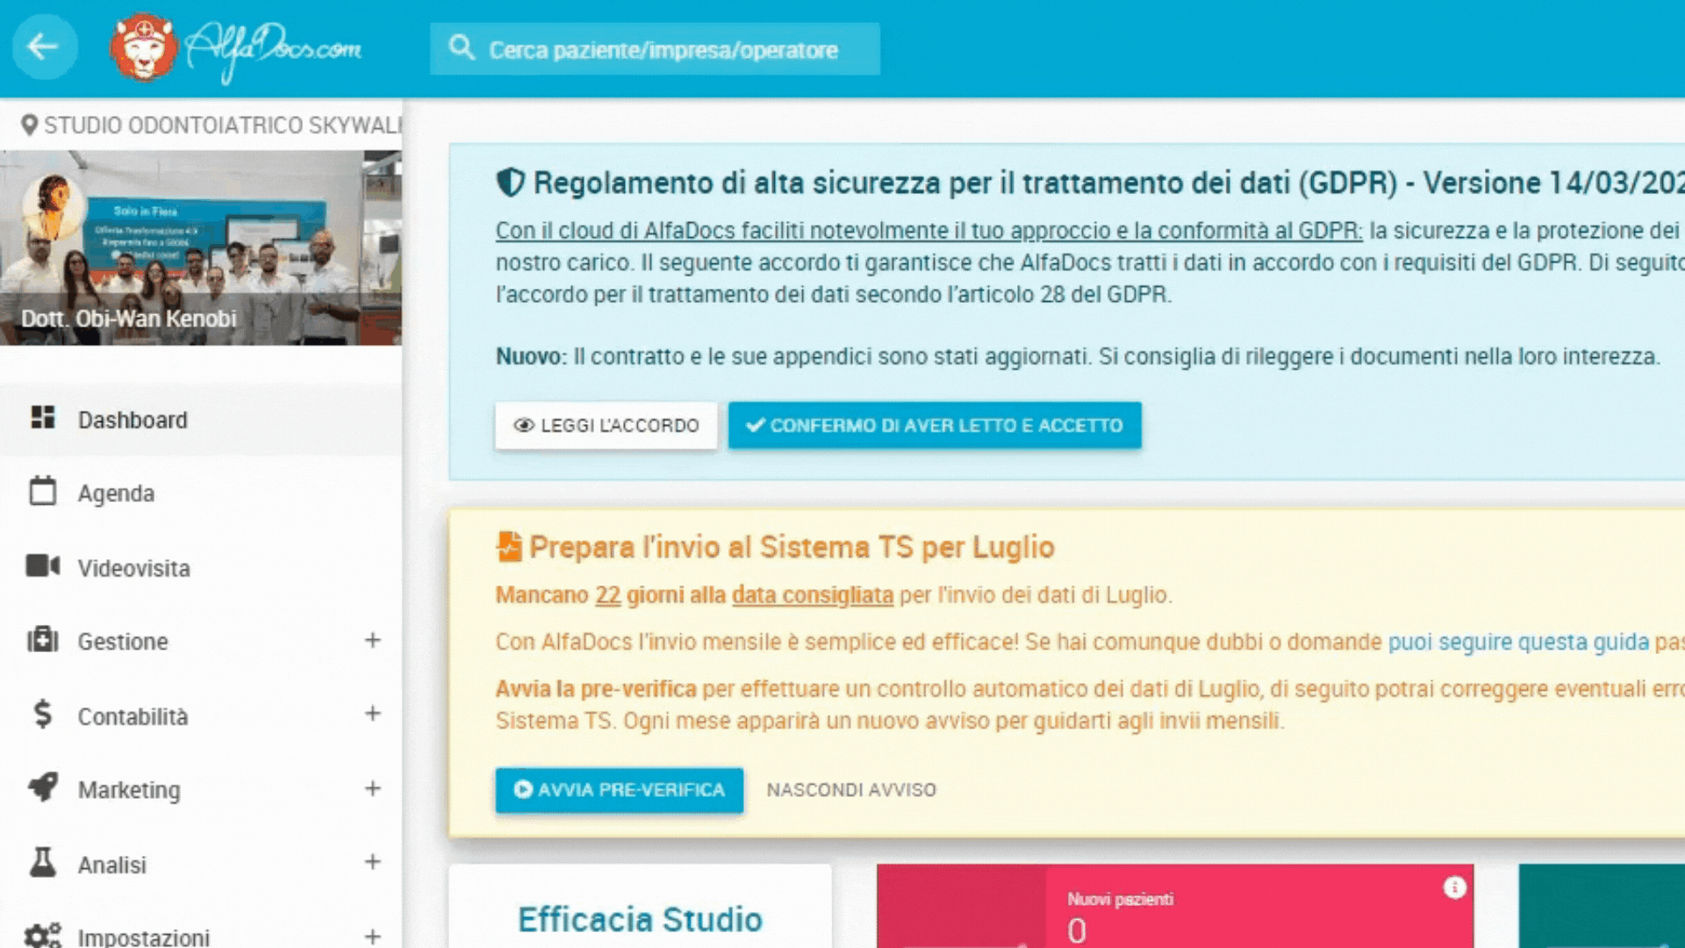
Task: Select the Marketing menu label
Action: tap(129, 790)
